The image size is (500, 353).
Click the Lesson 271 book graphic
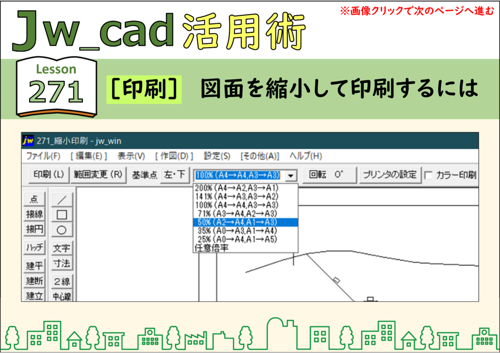(x=57, y=87)
